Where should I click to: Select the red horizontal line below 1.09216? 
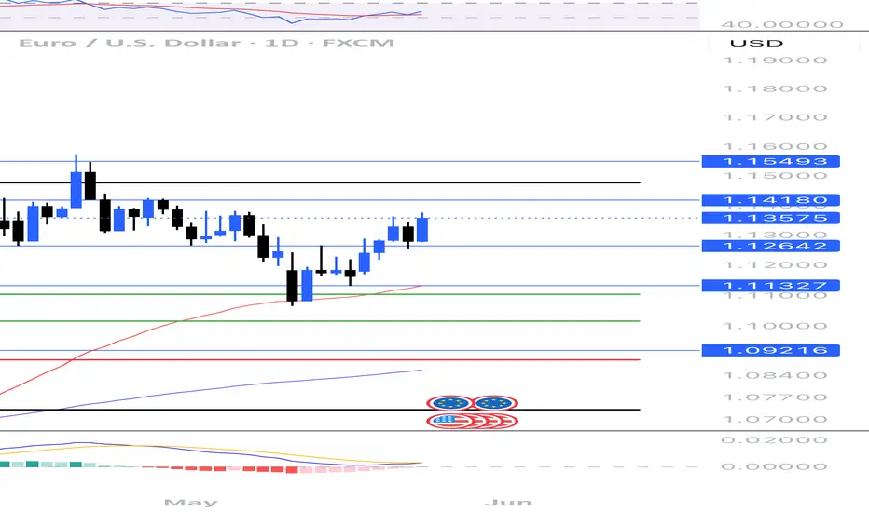click(320, 359)
